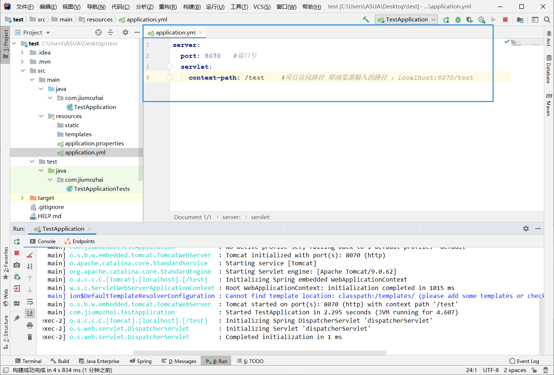554x375 pixels.
Task: Open the TestApplication run configuration dropdown
Action: tap(406, 20)
